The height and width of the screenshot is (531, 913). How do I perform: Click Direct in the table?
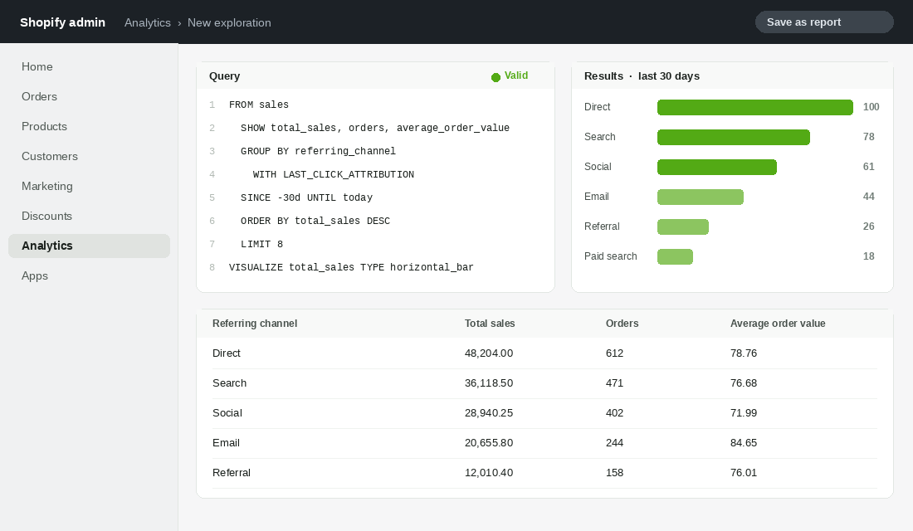pos(227,353)
